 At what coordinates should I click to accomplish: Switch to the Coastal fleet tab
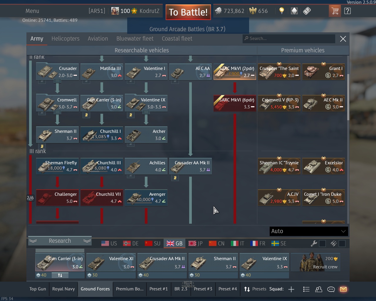pyautogui.click(x=177, y=39)
